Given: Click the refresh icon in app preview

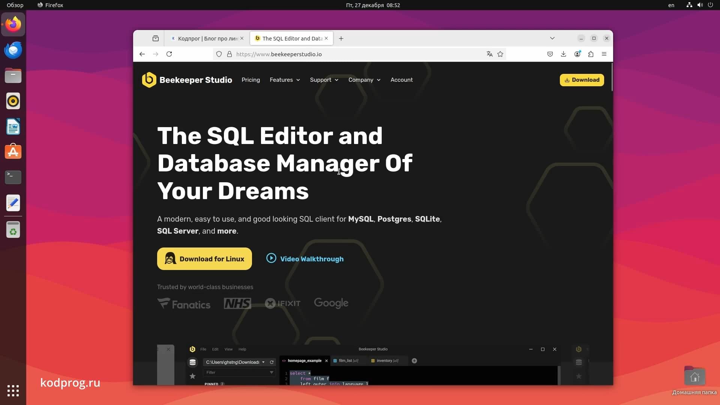Looking at the screenshot, I should click(272, 362).
